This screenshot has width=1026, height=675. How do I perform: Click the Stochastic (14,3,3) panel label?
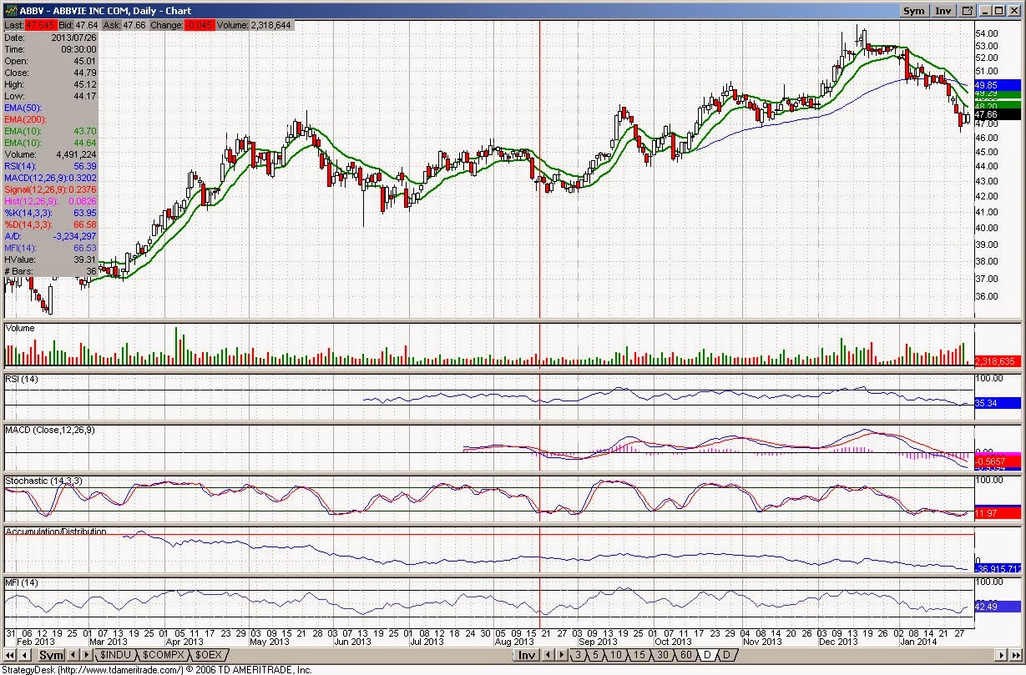coord(43,481)
